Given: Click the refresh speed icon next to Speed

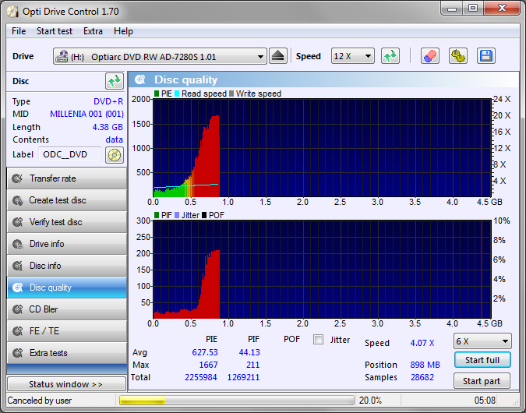Looking at the screenshot, I should click(x=390, y=56).
